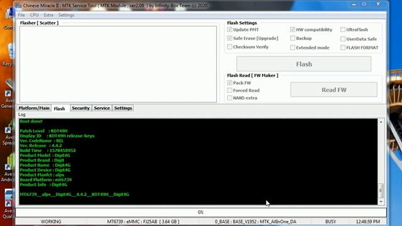402x226 pixels.
Task: Click the Board Platform mt6739 log line
Action: coord(46,180)
